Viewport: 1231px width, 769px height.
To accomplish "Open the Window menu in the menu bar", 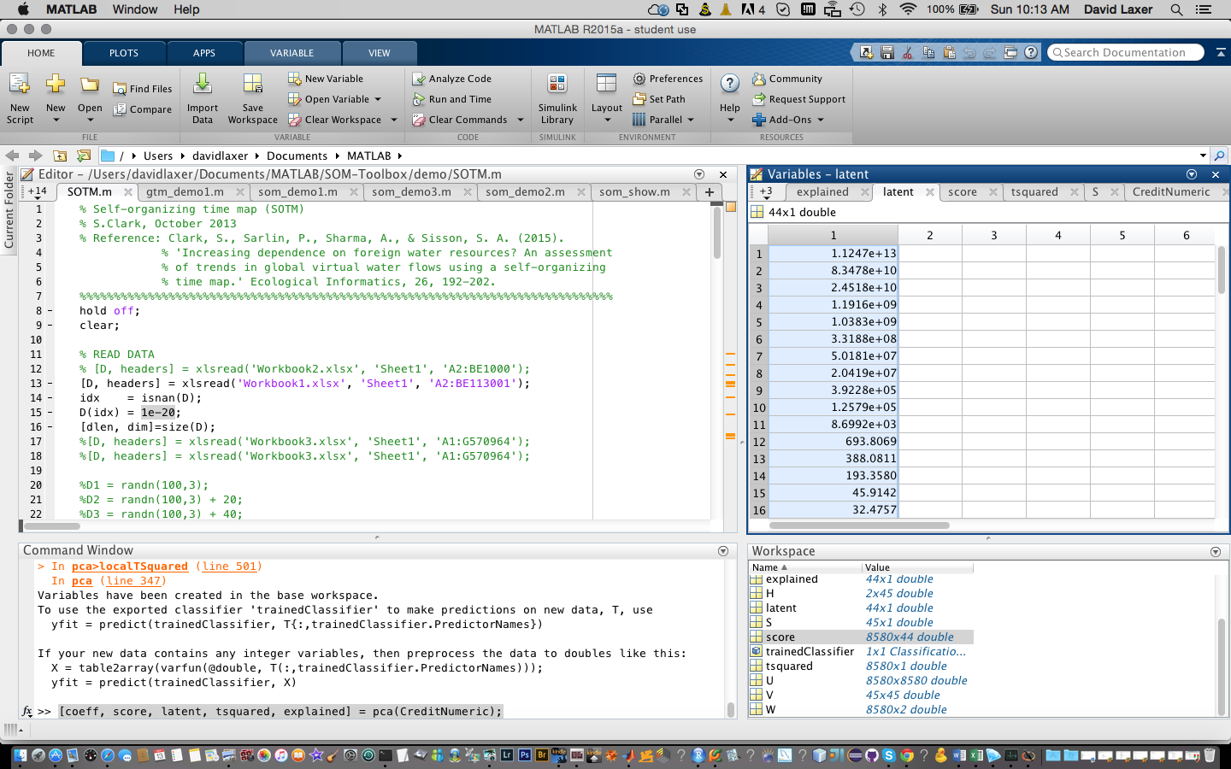I will point(135,9).
